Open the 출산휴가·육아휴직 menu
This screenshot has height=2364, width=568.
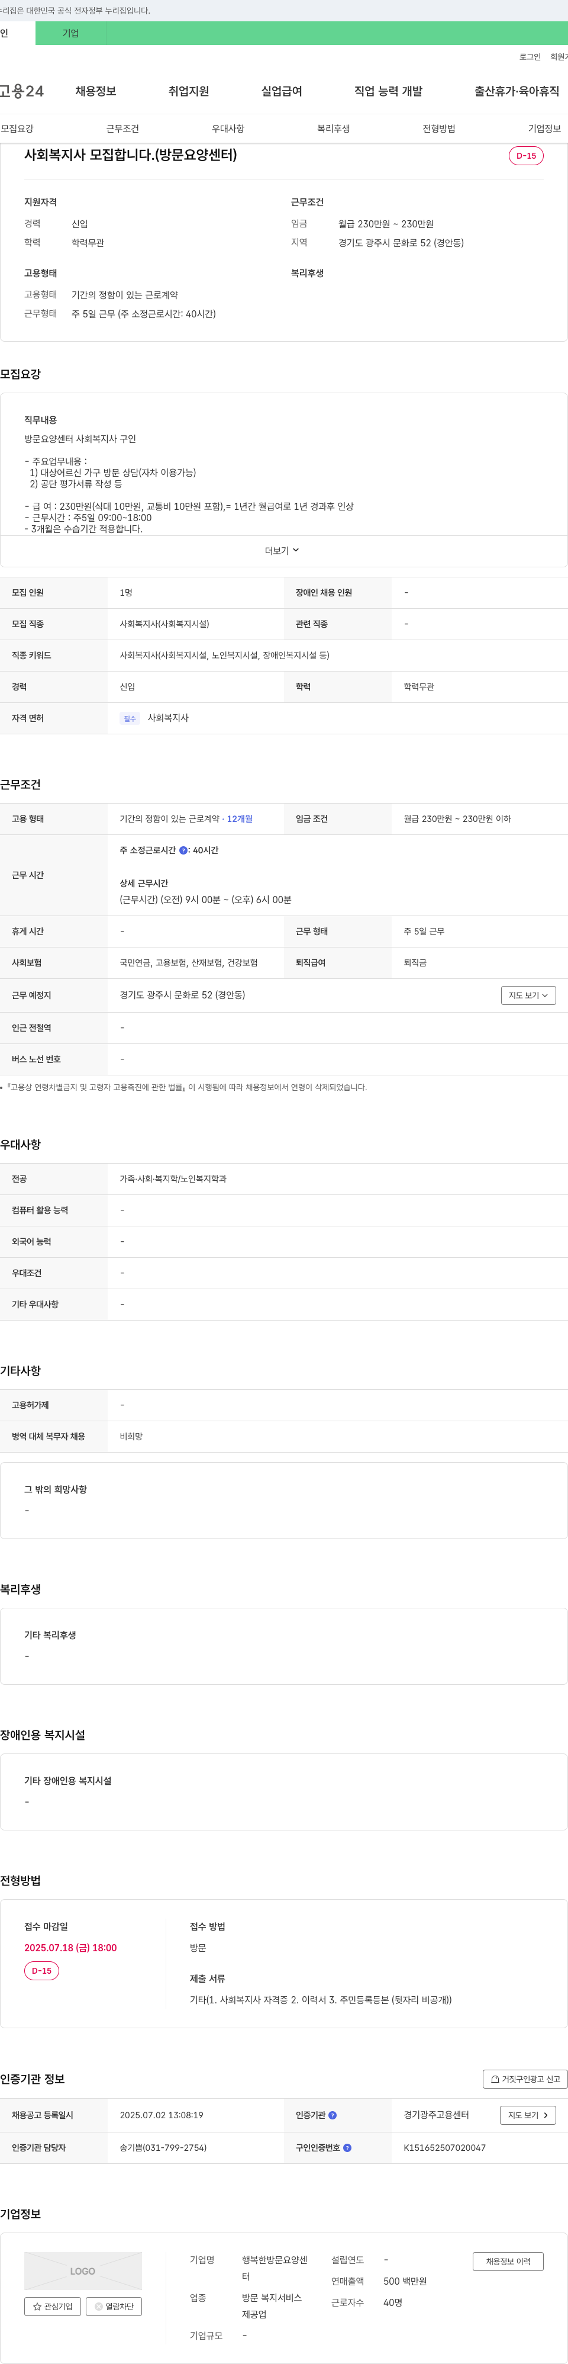[x=517, y=91]
